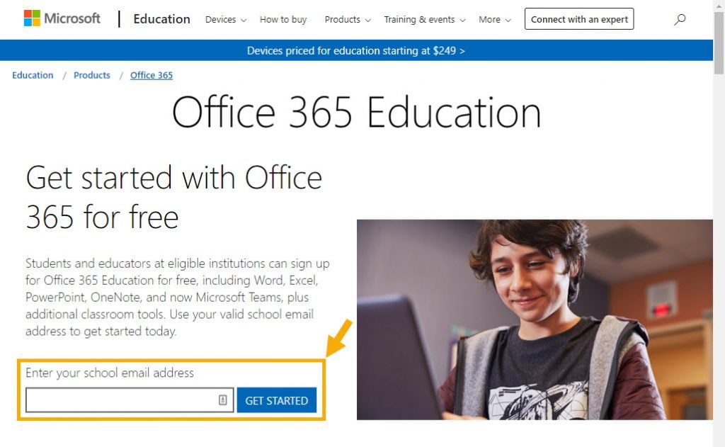Click the Office 365 Education heading
Viewport: 725px width, 447px height.
pyautogui.click(x=356, y=112)
